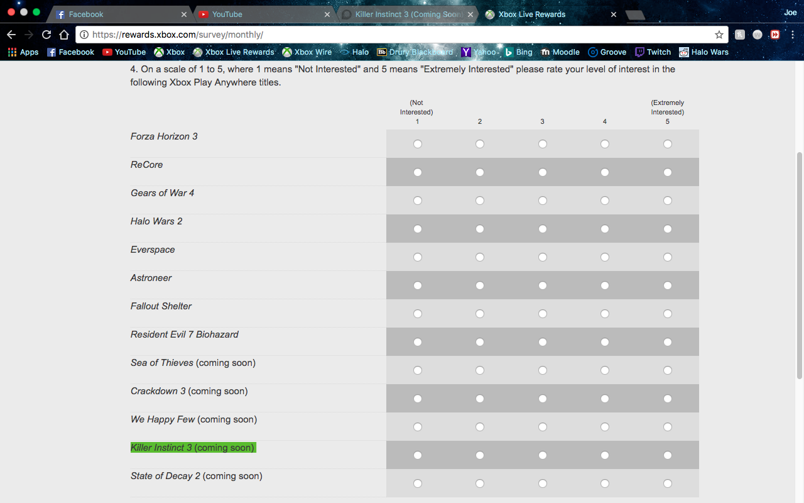Close the Xbox Live Rewards tab
Viewport: 804px width, 503px height.
point(614,14)
